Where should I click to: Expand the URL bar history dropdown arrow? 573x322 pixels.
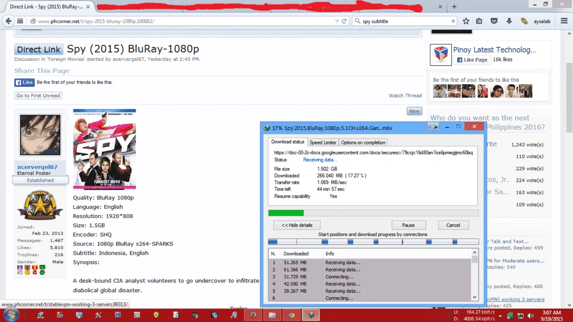pyautogui.click(x=337, y=21)
